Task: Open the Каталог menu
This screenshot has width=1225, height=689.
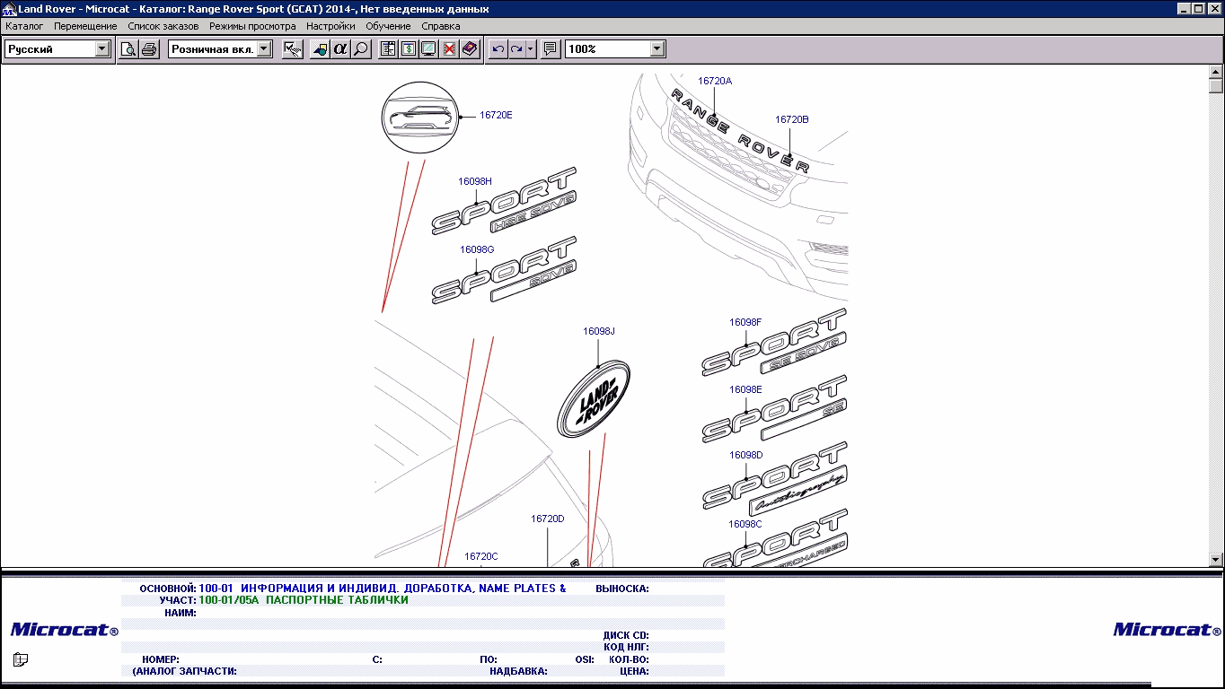Action: pyautogui.click(x=24, y=26)
